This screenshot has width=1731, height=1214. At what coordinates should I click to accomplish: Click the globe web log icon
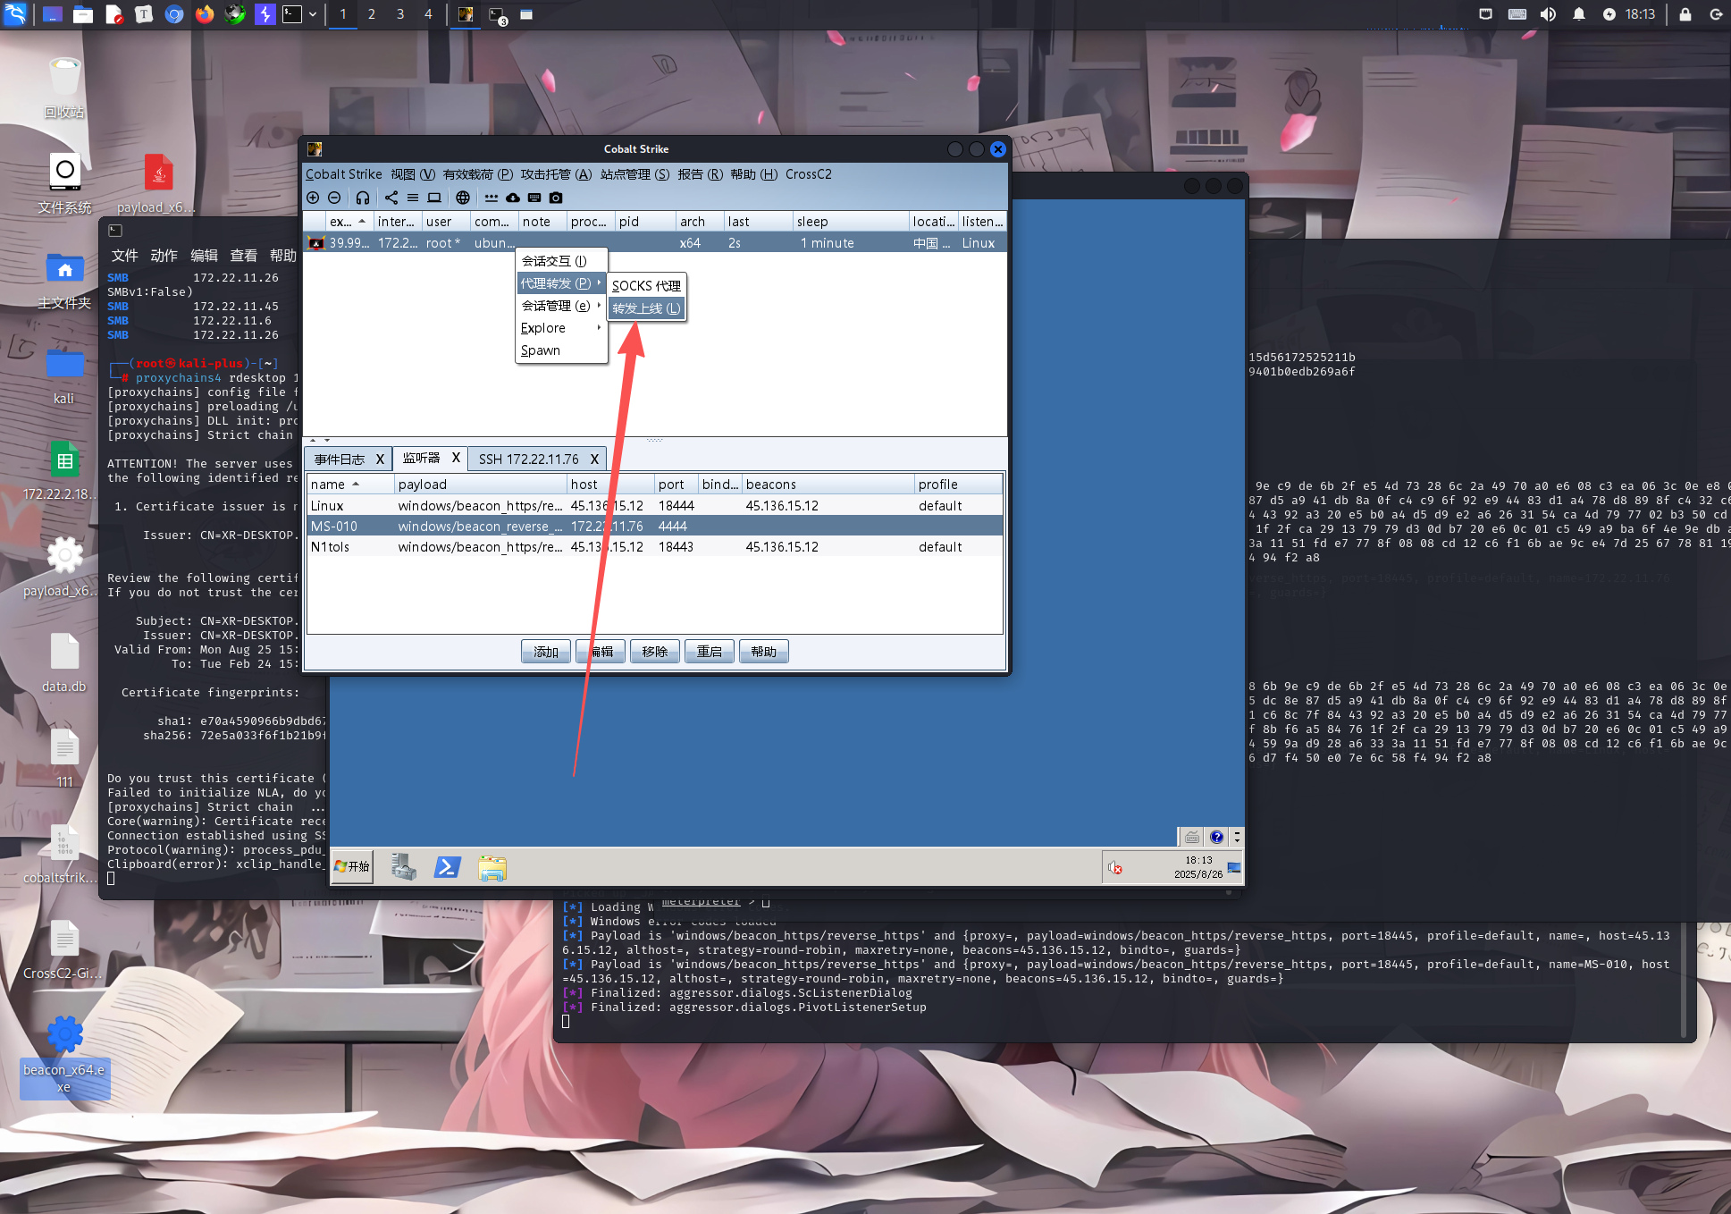point(462,198)
